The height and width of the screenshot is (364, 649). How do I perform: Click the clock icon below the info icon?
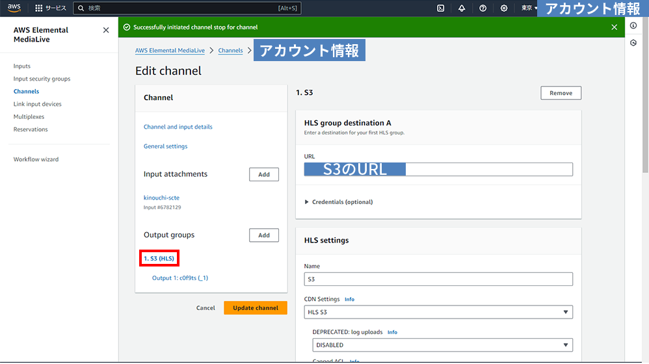point(633,43)
